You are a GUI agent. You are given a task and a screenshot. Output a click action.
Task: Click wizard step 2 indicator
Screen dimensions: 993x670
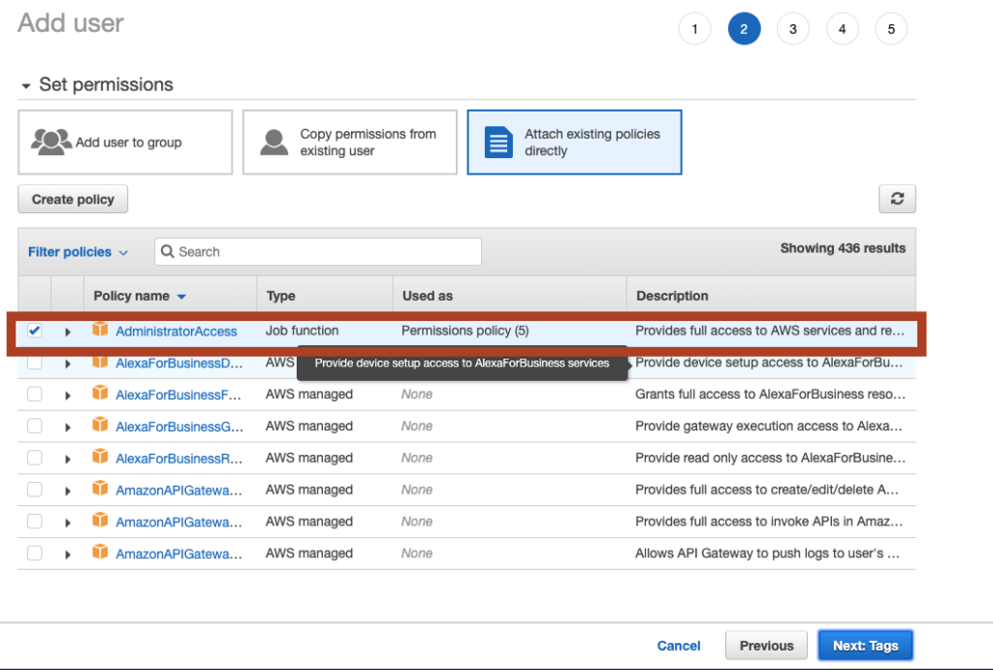tap(744, 29)
